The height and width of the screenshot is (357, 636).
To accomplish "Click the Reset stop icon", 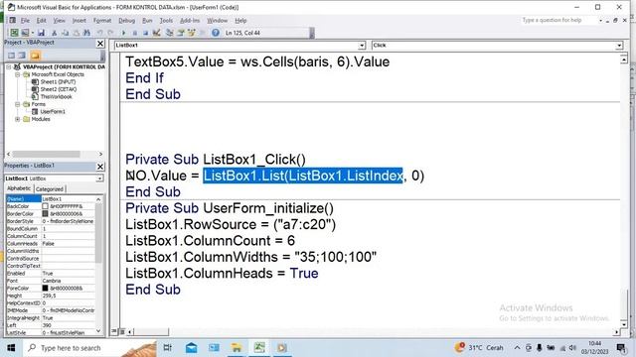I will tap(145, 33).
